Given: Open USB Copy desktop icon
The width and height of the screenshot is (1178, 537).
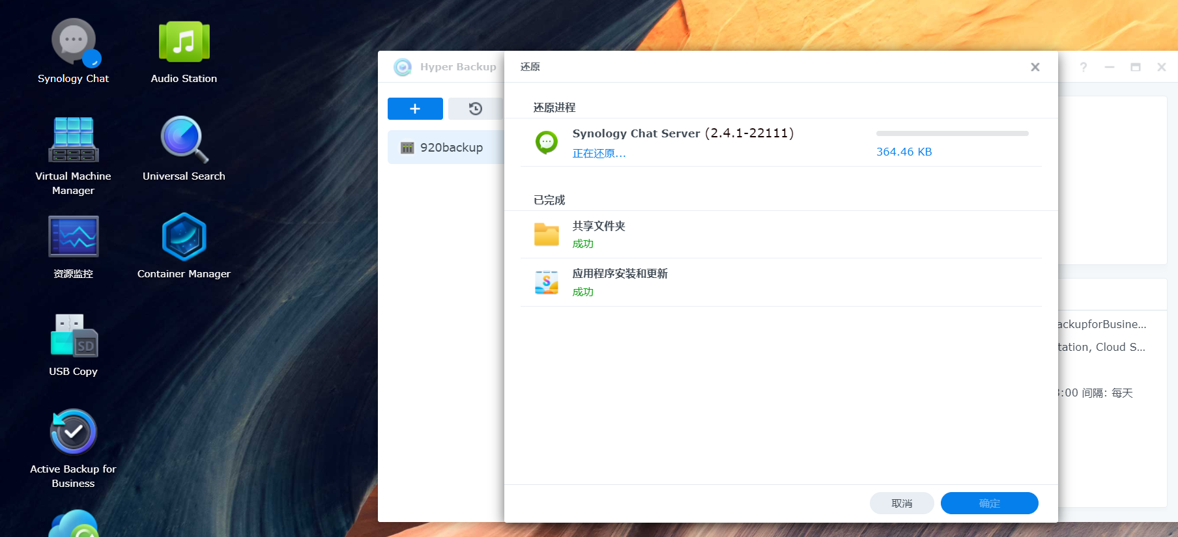Looking at the screenshot, I should (x=74, y=335).
